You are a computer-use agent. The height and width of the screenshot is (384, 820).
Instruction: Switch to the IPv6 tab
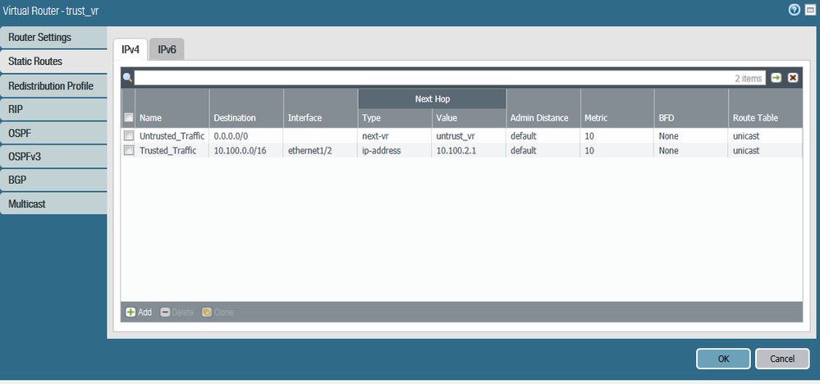tap(167, 49)
